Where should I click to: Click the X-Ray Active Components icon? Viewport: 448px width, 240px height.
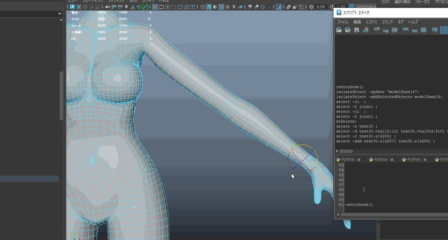pos(295,7)
